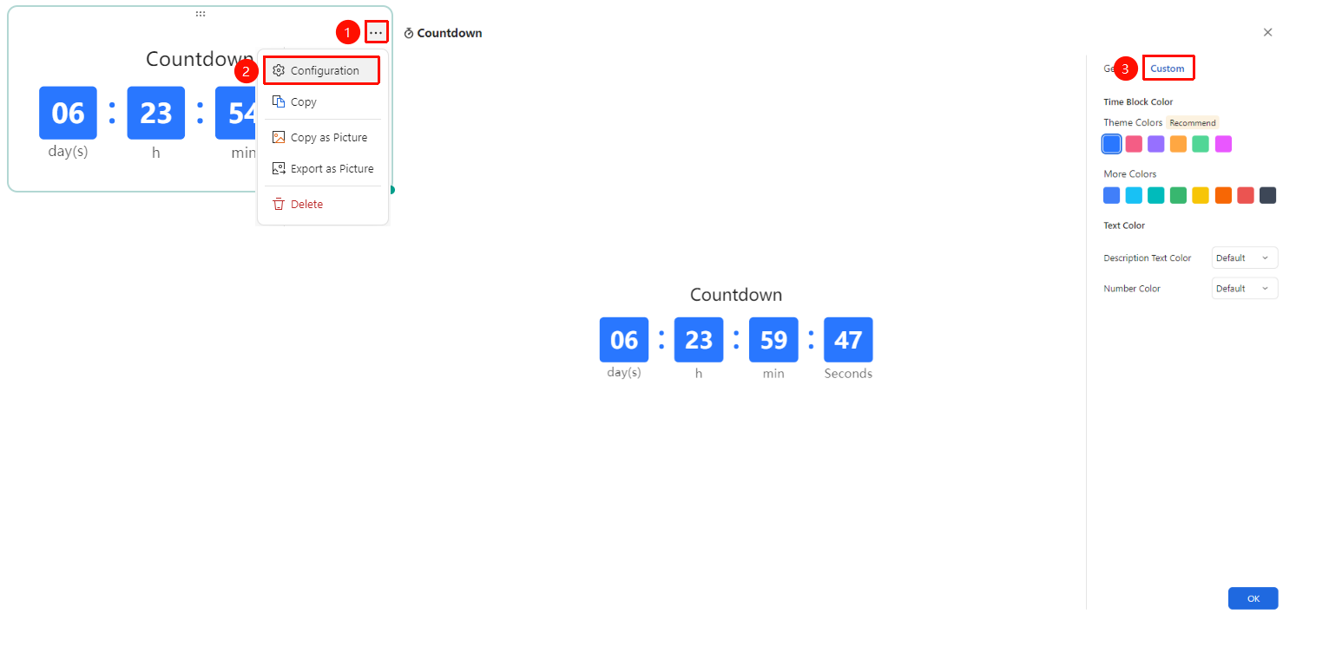Viewport: 1329px width, 646px height.
Task: Choose the orange swatch under More Colors
Action: 1223,195
